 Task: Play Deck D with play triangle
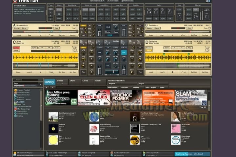173,72
